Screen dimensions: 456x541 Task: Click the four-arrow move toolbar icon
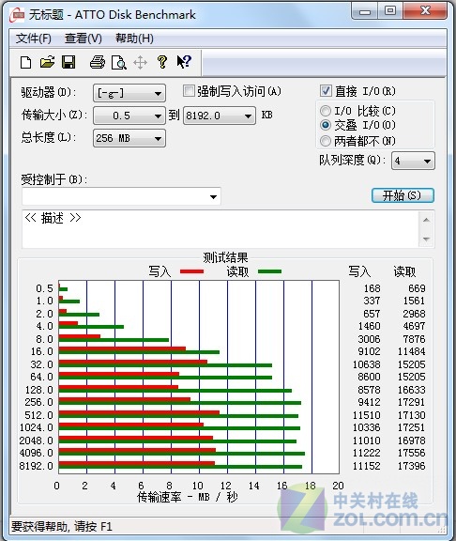pyautogui.click(x=141, y=63)
